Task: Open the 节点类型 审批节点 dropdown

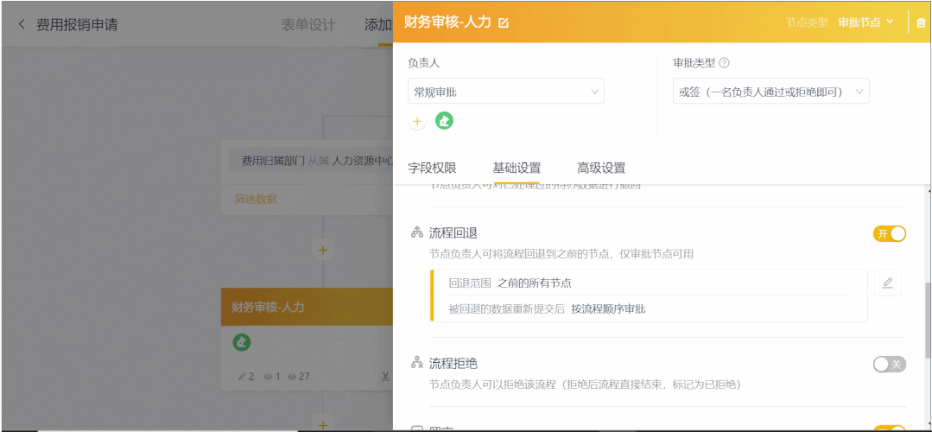Action: (x=865, y=22)
